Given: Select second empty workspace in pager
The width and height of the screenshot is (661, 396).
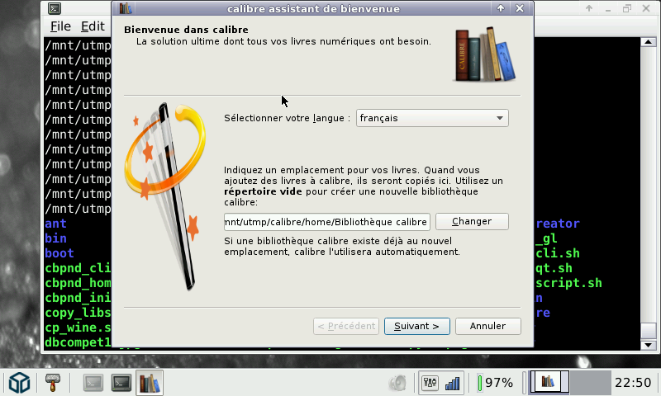Looking at the screenshot, I should pyautogui.click(x=590, y=382).
